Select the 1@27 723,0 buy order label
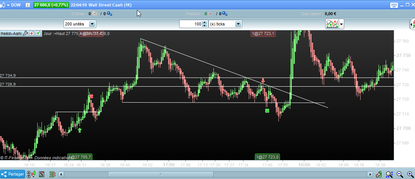This screenshot has height=179, width=415. click(267, 157)
